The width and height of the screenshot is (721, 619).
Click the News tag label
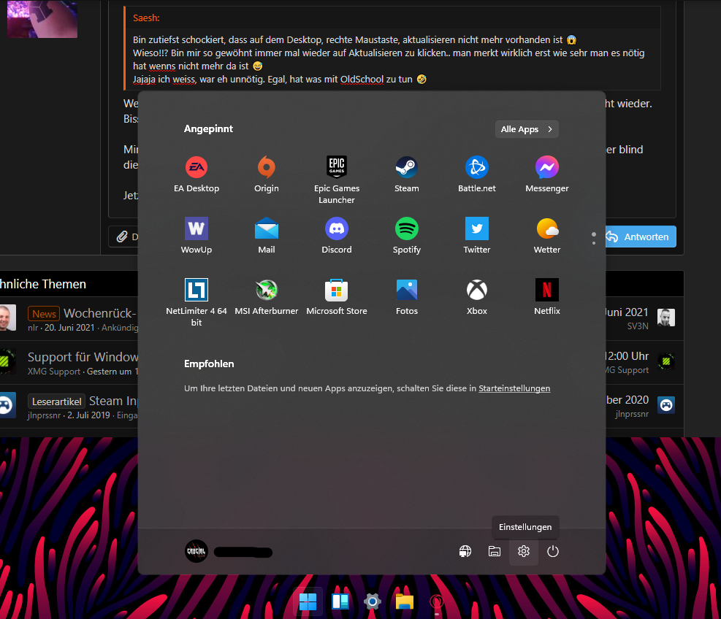click(x=44, y=314)
